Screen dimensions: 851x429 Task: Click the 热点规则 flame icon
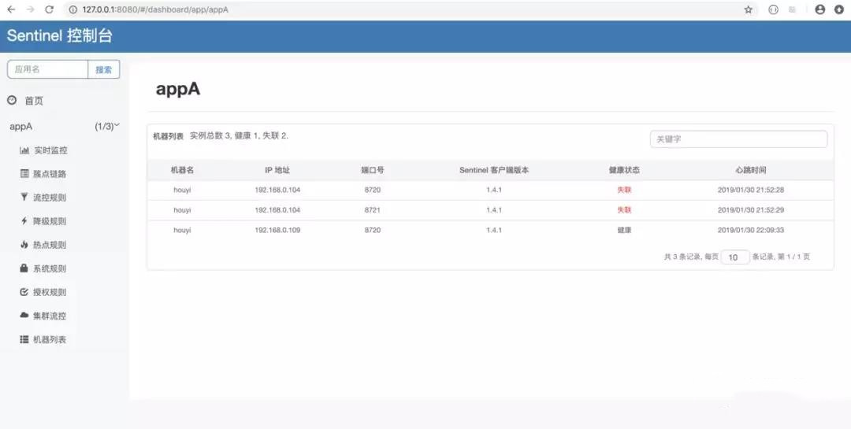(x=24, y=245)
